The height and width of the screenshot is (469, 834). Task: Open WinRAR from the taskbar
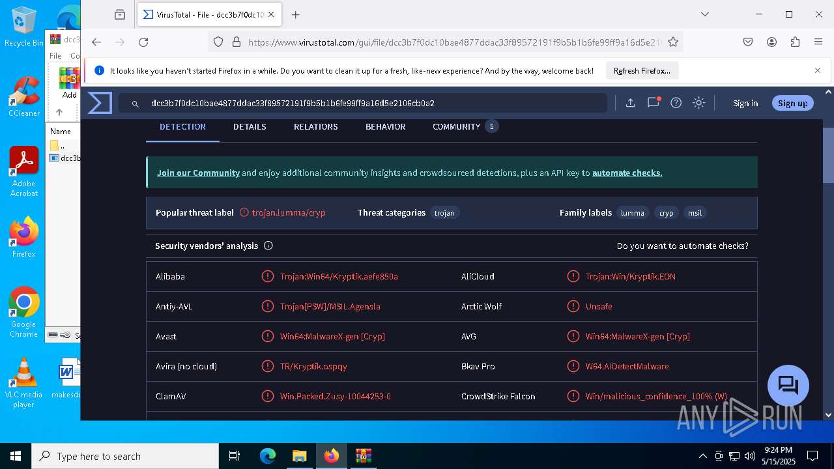[363, 456]
